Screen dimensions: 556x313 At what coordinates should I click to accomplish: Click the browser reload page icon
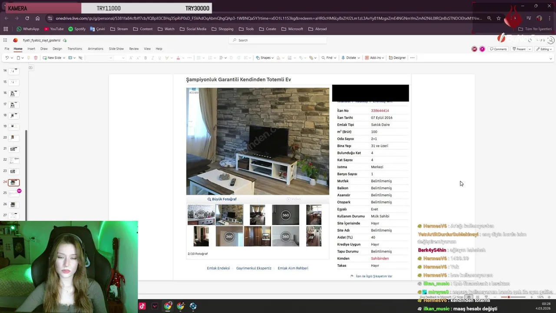coord(27,18)
